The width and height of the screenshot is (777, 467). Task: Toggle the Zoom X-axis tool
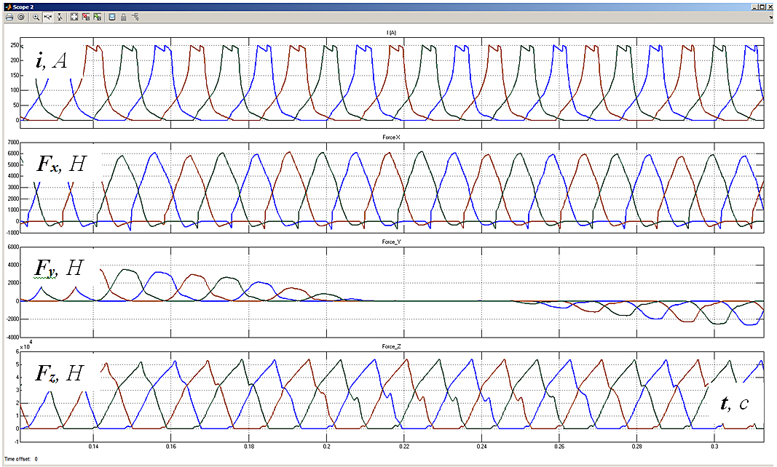47,17
